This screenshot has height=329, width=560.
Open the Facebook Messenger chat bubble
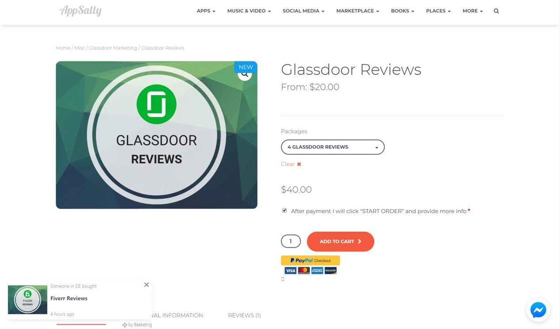click(538, 310)
